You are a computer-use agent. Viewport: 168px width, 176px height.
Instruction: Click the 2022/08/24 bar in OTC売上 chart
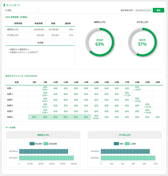128,158
